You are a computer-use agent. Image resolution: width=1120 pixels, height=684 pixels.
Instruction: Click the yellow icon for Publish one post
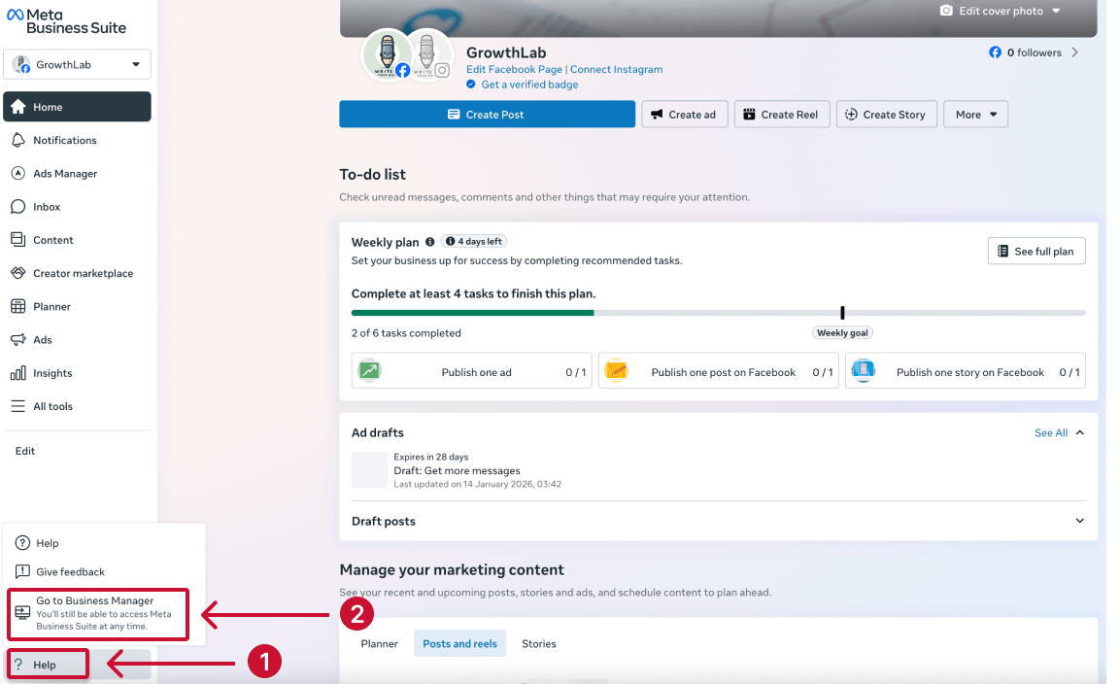click(x=617, y=370)
